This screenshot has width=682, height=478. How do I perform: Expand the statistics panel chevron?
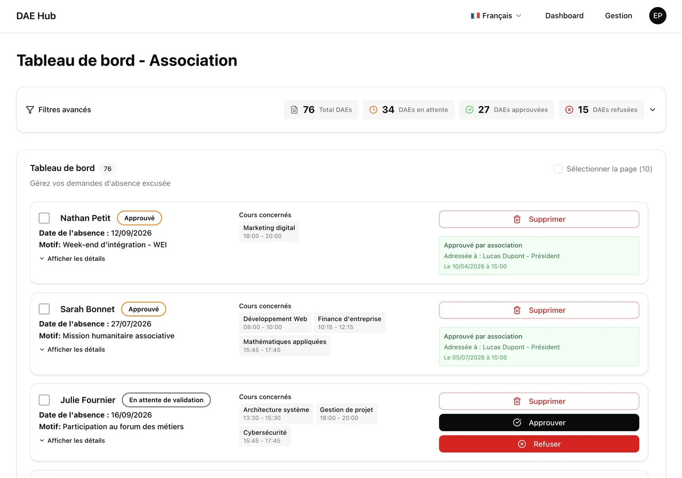point(653,110)
